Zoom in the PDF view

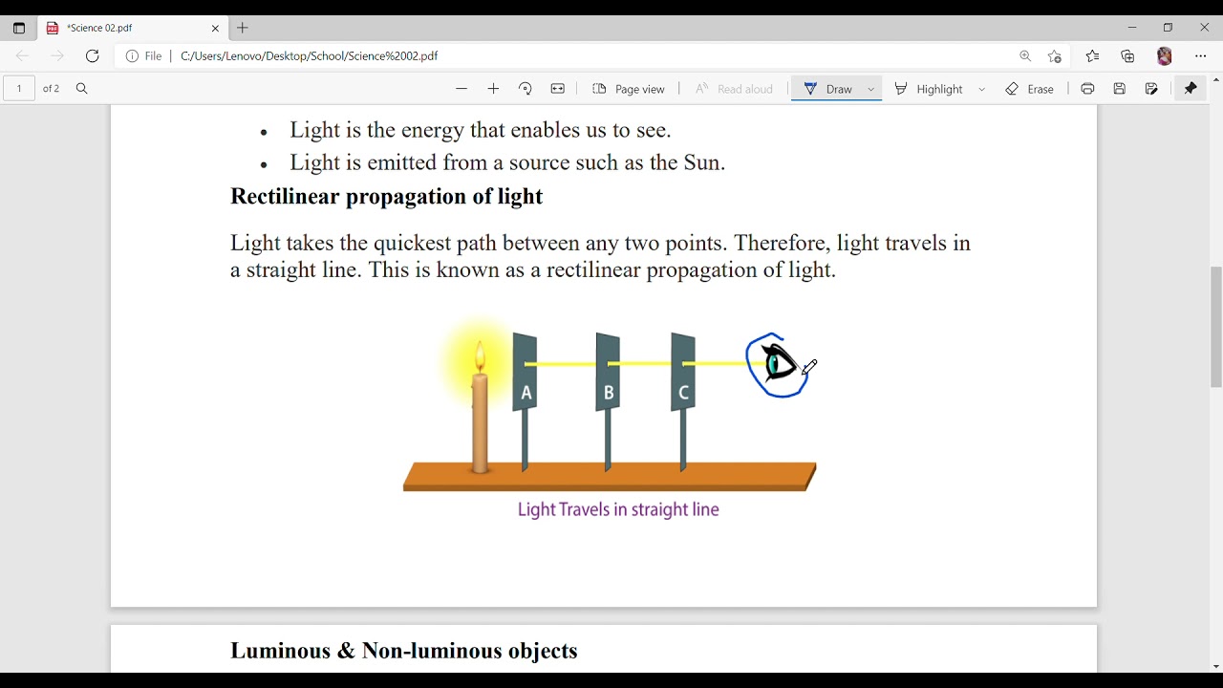pyautogui.click(x=494, y=89)
